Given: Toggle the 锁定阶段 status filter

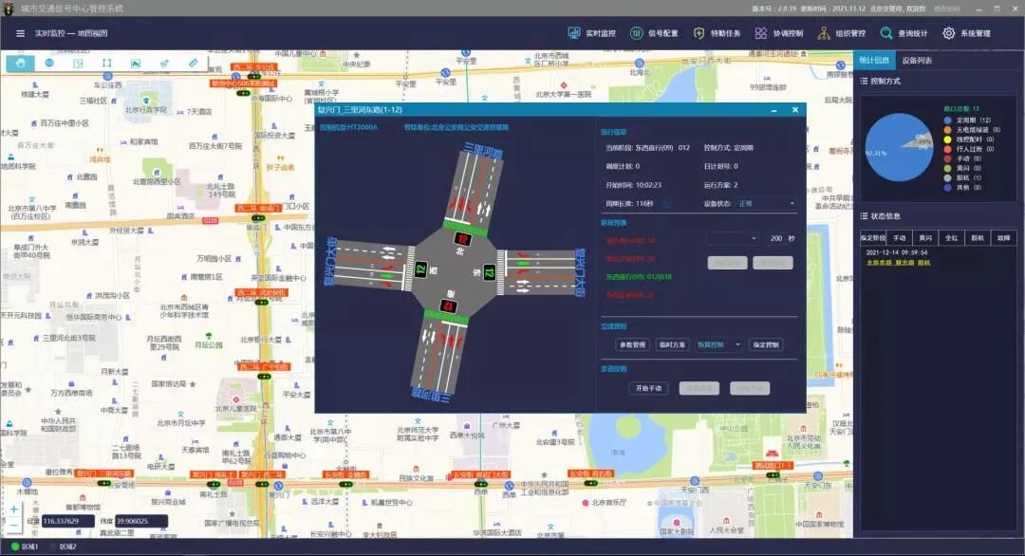Looking at the screenshot, I should [x=873, y=238].
